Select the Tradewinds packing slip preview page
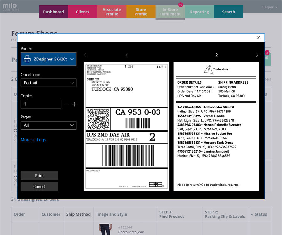This screenshot has width=282, height=235. 216,126
